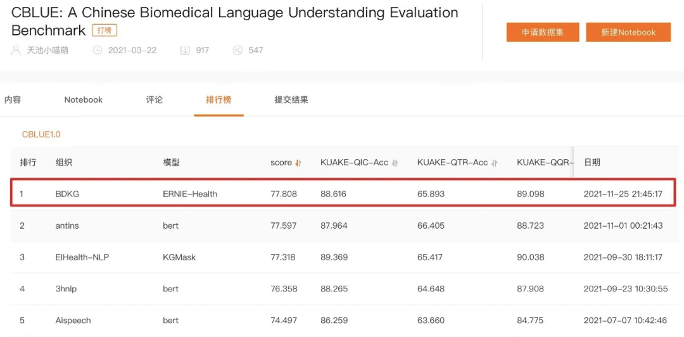Select the BDKG ERNIE-Health row

pos(343,194)
